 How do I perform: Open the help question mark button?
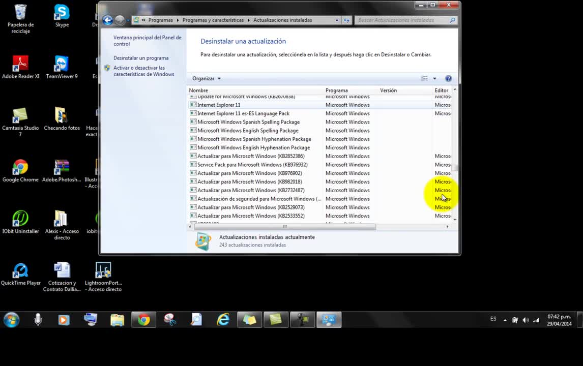click(x=448, y=78)
